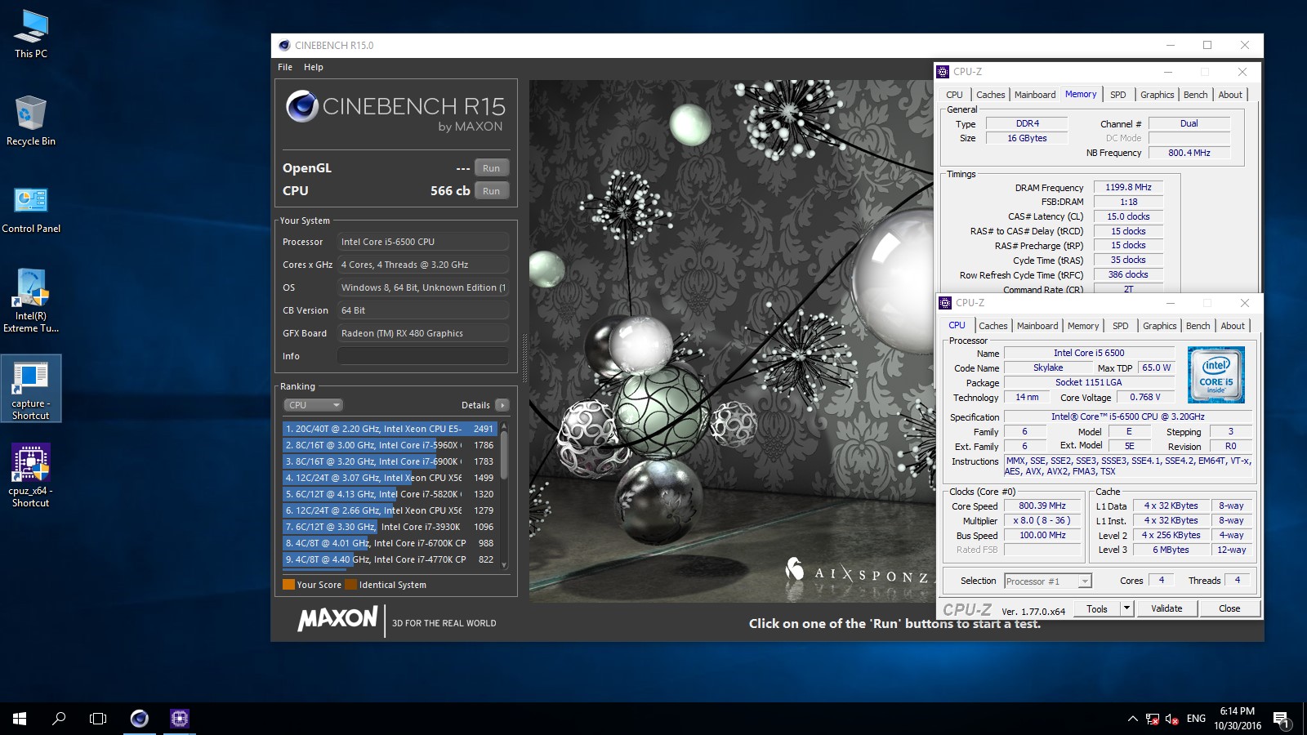Open About tab in lower CPU-Z window

coord(1233,326)
